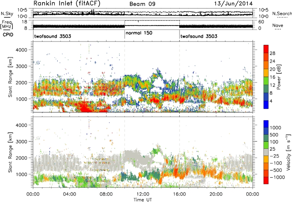
Task: Click the dashed 10:00 marker in the velocity plot
Action: 124,152
